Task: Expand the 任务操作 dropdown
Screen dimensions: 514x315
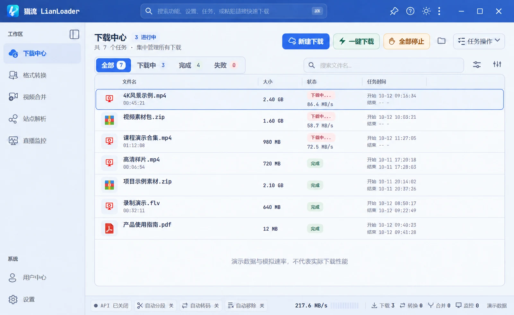Action: click(479, 41)
